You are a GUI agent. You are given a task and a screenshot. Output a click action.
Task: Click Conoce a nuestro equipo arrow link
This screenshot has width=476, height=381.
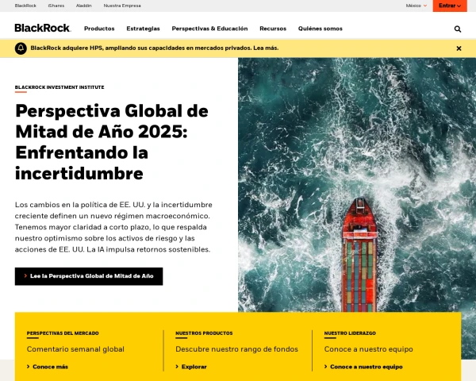[x=363, y=367]
